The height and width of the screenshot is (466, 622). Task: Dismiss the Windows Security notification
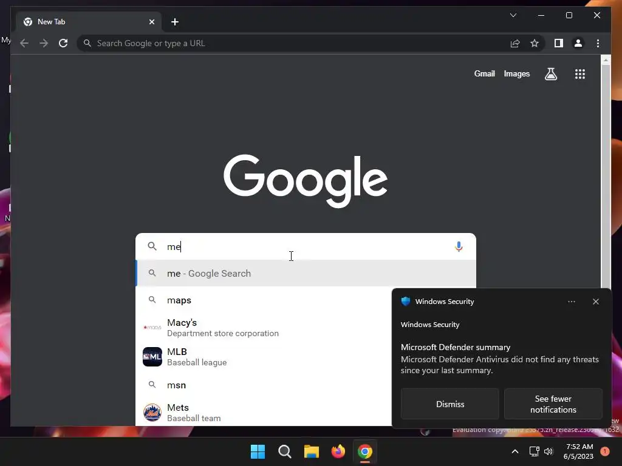[450, 404]
